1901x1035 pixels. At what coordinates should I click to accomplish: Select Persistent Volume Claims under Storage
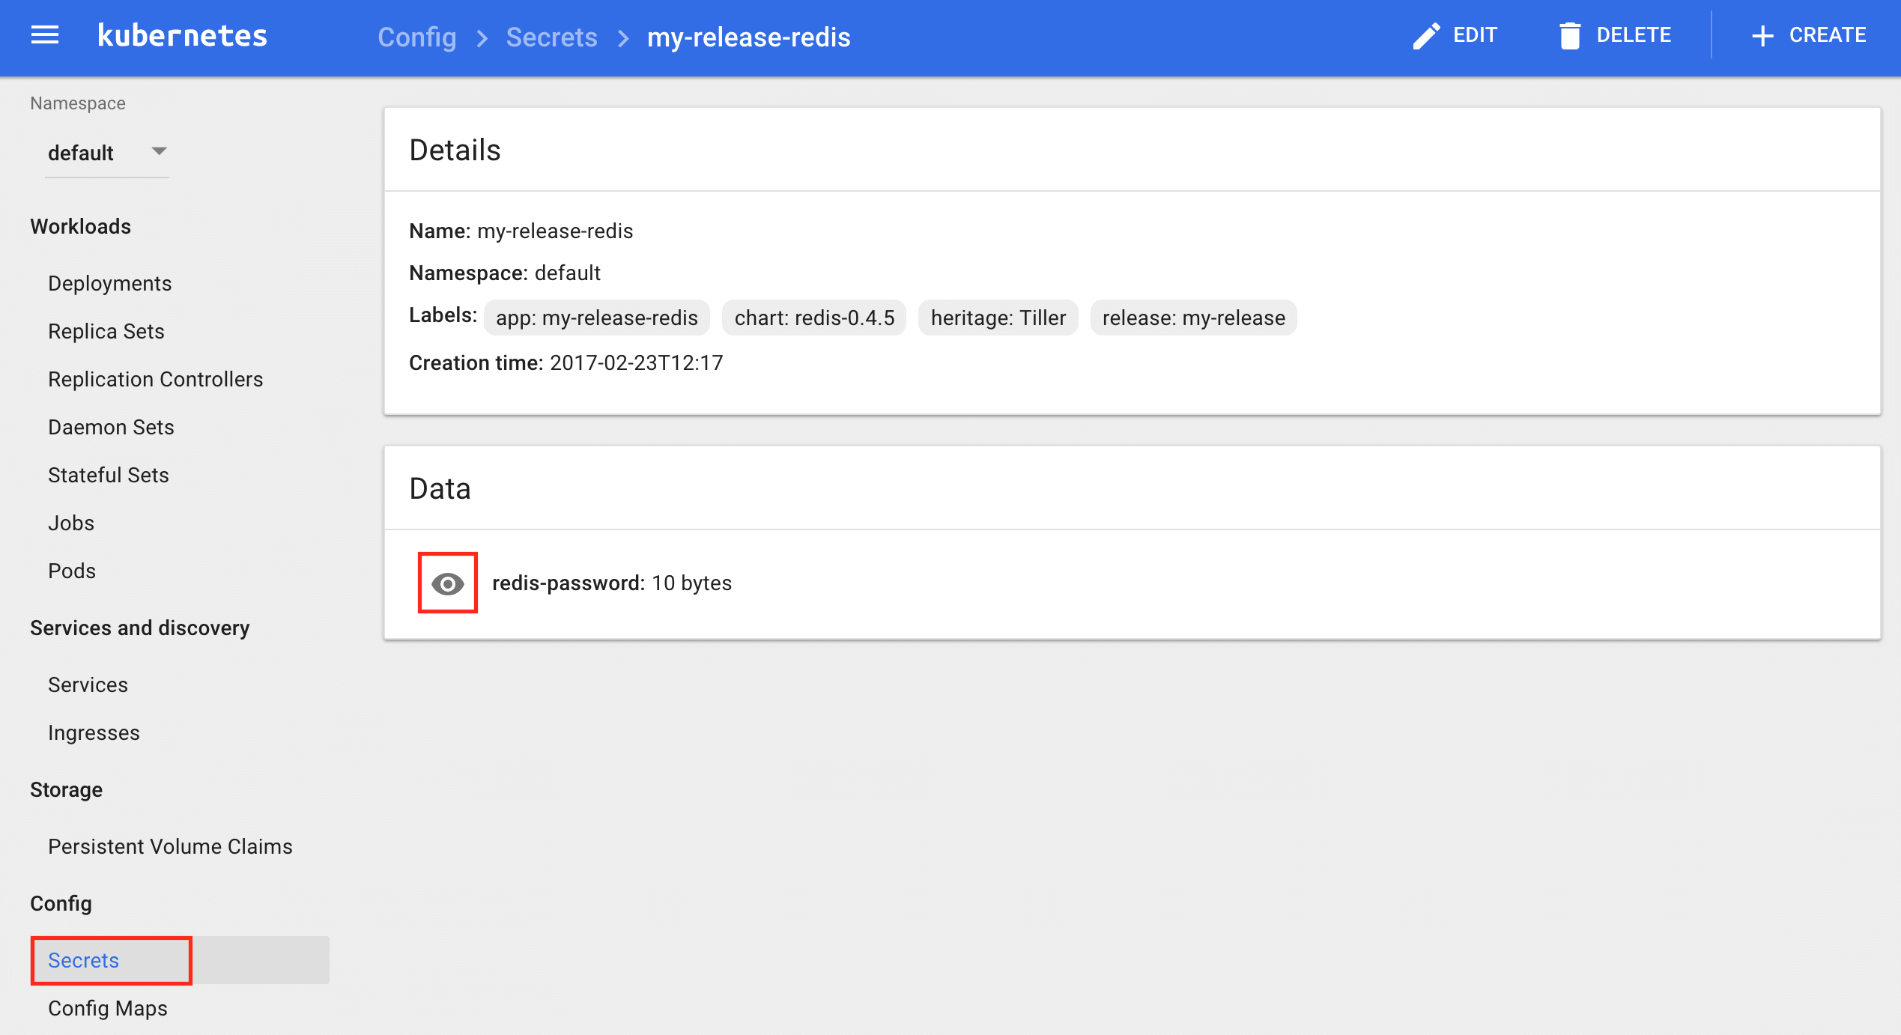(170, 846)
